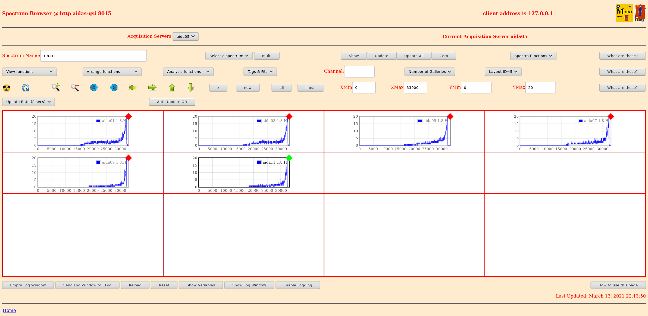Click the radiation hazard icon

coord(7,88)
